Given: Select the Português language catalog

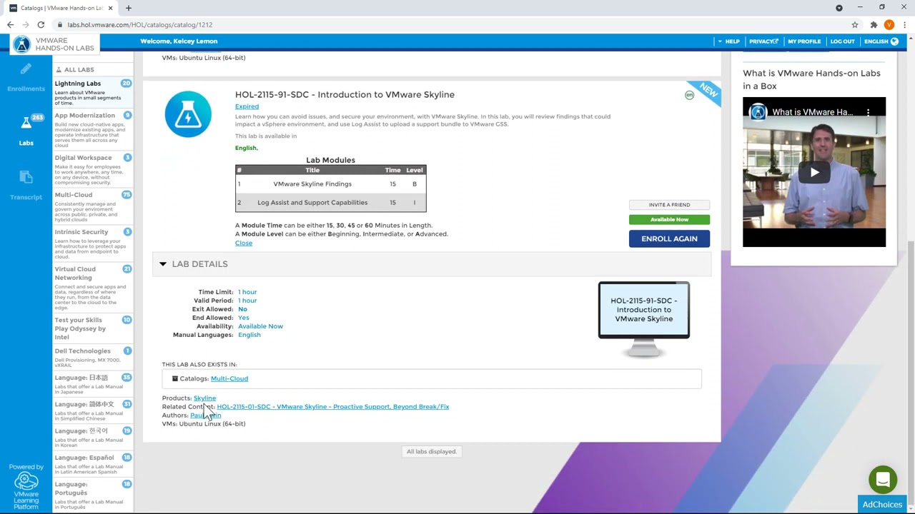Looking at the screenshot, I should coord(93,495).
